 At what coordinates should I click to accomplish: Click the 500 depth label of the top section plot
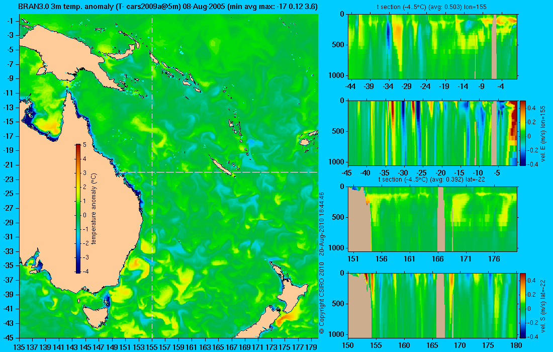click(x=339, y=45)
